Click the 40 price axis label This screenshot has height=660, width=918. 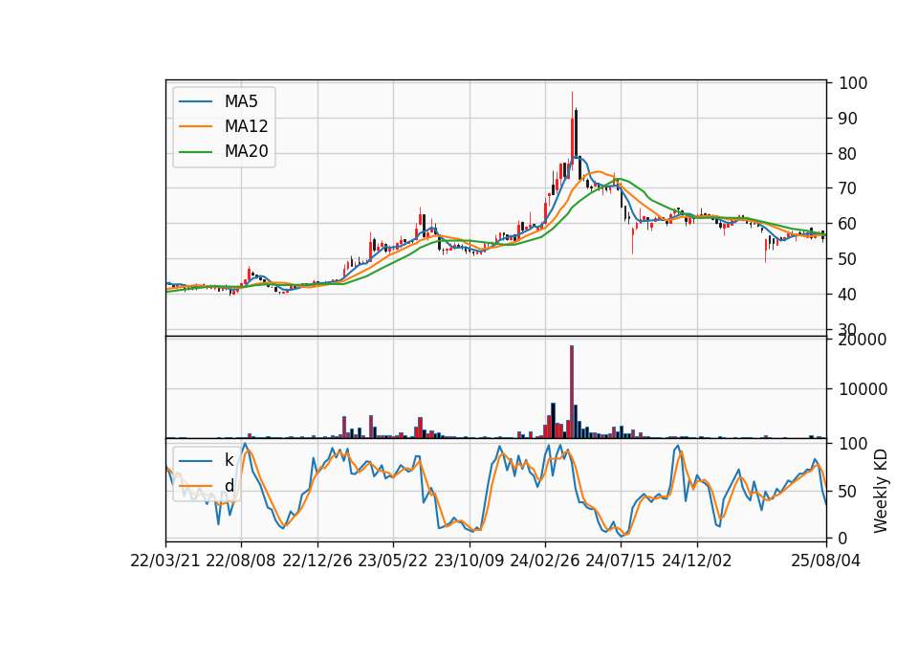848,295
